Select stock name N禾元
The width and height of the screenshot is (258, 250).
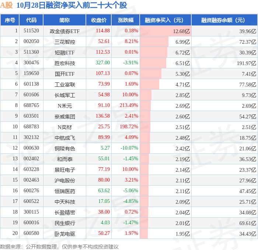(x=64, y=106)
